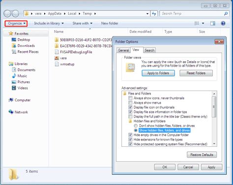
Task: Click the folder icon in address bar
Action: click(x=27, y=14)
